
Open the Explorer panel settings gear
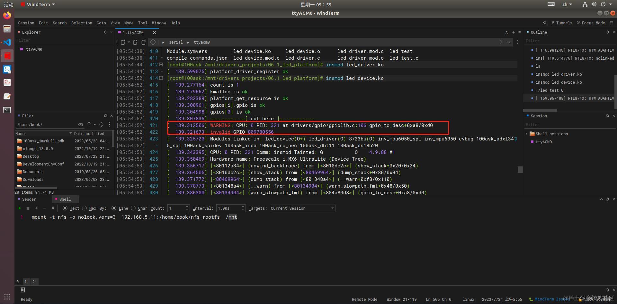(x=105, y=32)
